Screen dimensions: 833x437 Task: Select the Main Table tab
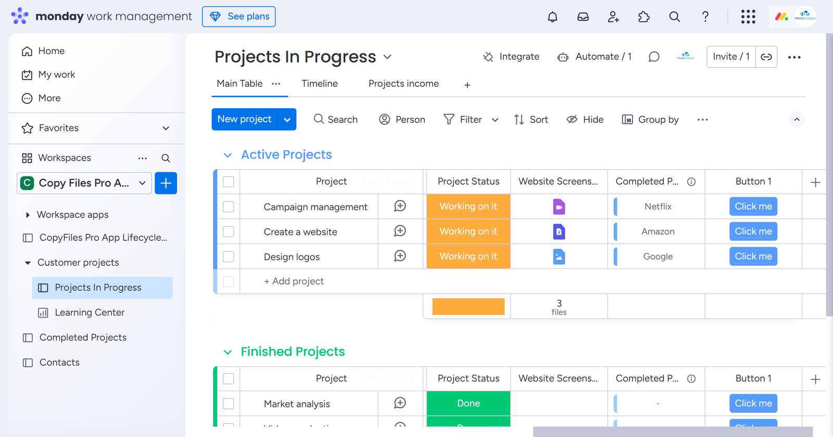tap(239, 84)
